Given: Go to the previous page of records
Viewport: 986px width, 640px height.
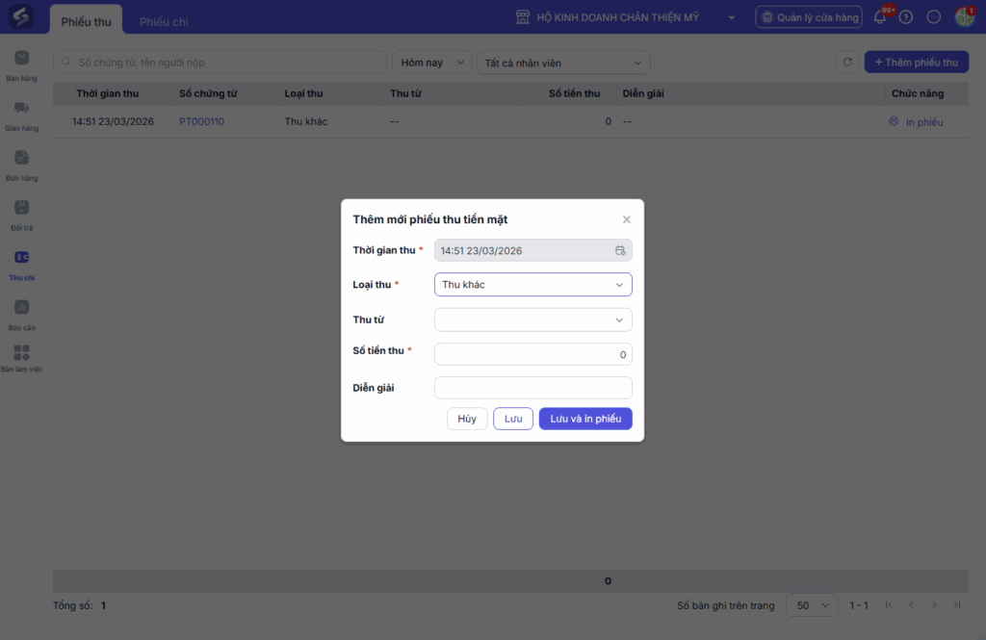Looking at the screenshot, I should tap(911, 604).
